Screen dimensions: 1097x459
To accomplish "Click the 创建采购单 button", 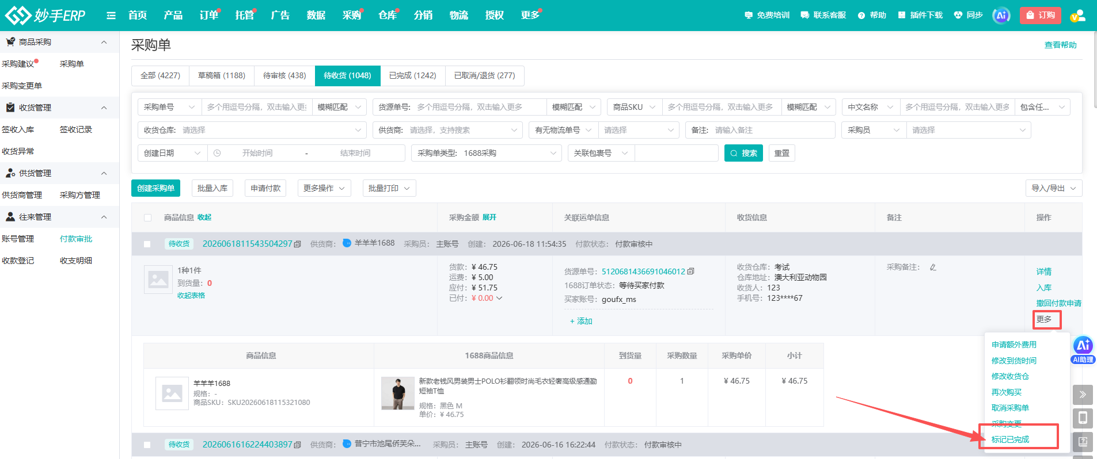I will 155,188.
